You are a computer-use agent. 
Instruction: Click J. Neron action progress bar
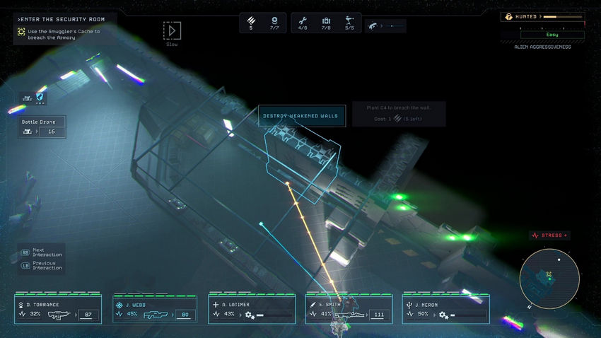(468, 315)
